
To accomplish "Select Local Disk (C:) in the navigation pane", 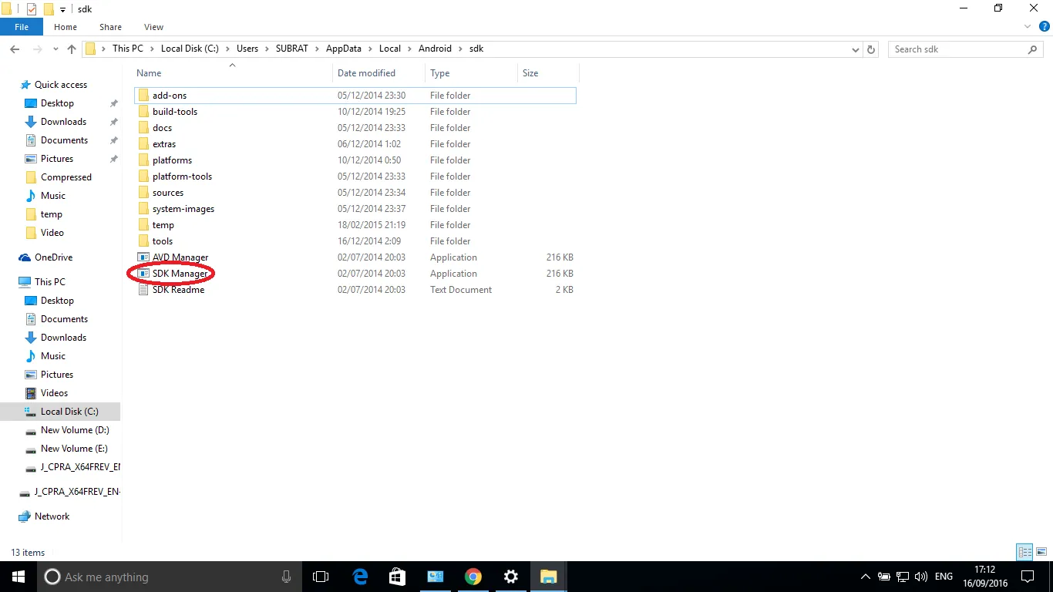I will point(60,412).
